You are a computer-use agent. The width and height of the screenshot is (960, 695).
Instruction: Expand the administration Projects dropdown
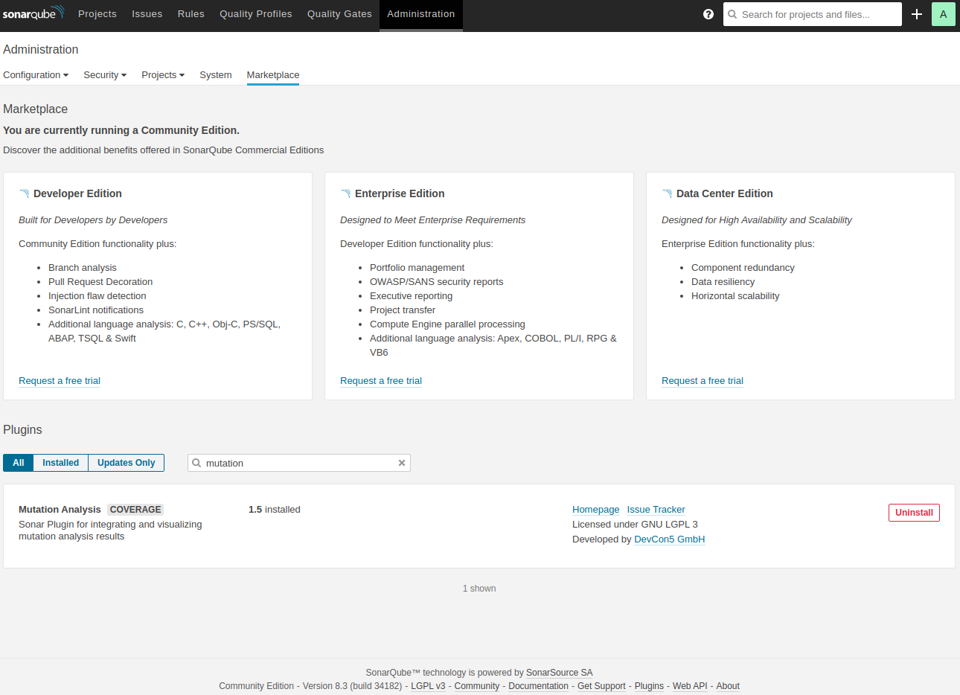click(163, 75)
